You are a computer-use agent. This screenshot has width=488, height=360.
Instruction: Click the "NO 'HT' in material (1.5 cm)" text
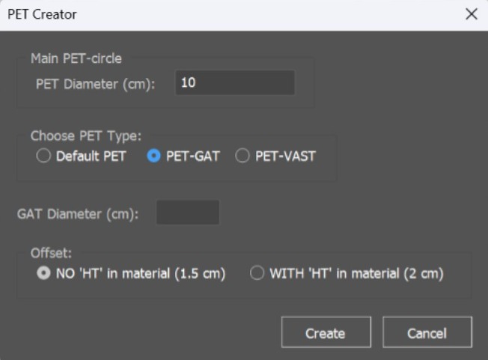tap(141, 274)
